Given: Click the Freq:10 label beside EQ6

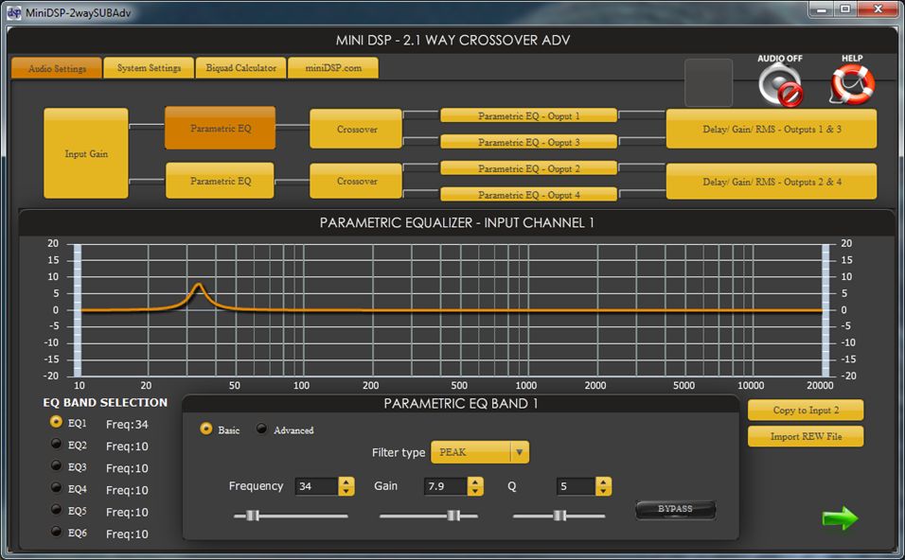Looking at the screenshot, I should click(x=127, y=534).
